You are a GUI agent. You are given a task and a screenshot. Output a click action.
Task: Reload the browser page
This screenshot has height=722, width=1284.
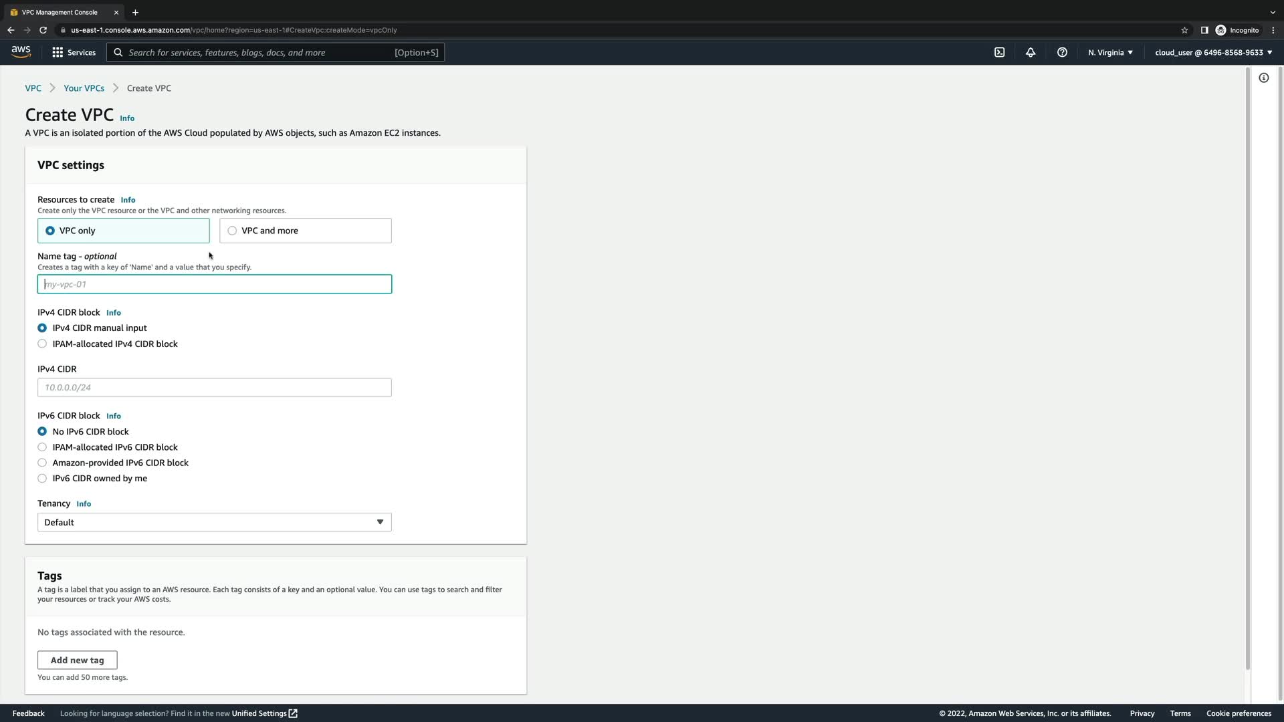[43, 30]
